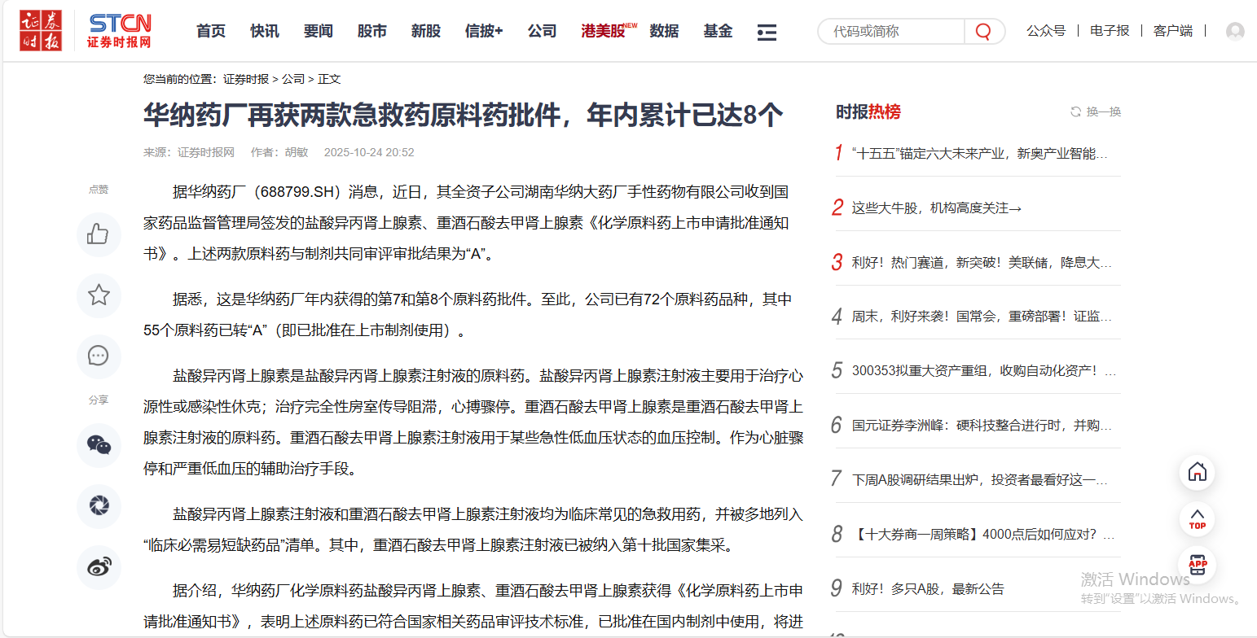Click the aperture-style share icon under 分享

[x=99, y=507]
